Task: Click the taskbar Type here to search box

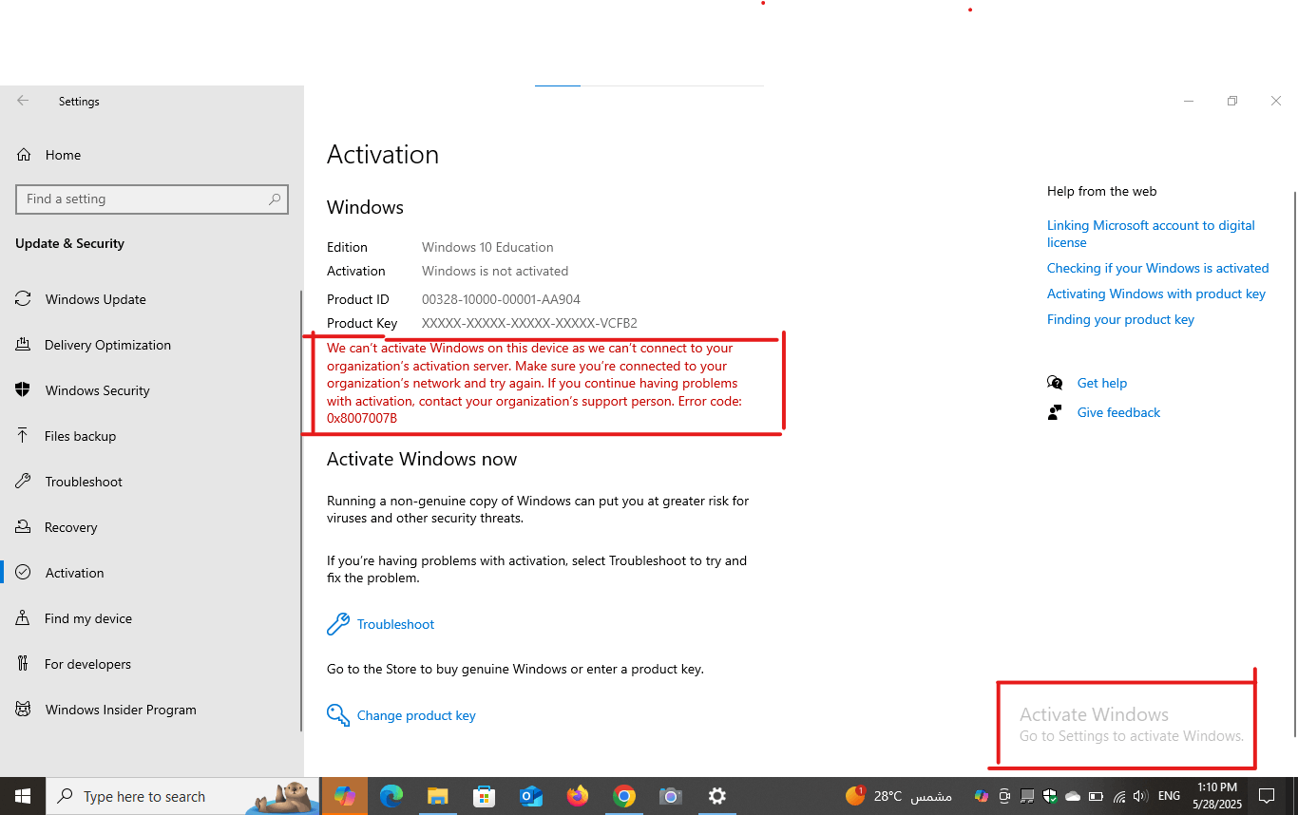Action: tap(183, 796)
